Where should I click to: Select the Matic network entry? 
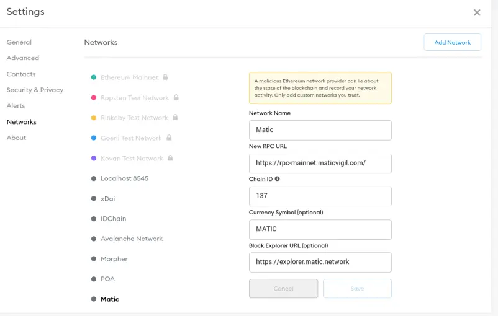[x=110, y=299]
